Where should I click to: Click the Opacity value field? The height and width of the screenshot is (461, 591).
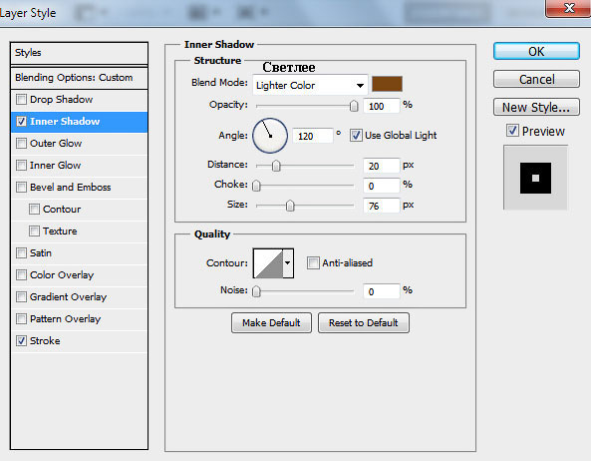(x=381, y=106)
